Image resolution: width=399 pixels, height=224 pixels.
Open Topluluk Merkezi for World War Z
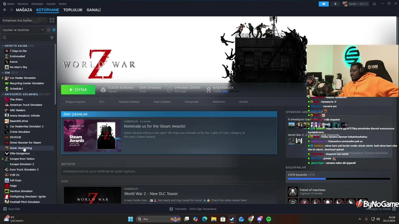click(129, 102)
